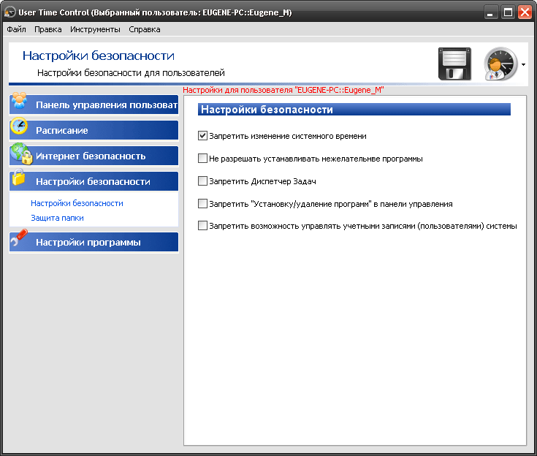Click the globe lock icon for Интернет безопасность
537x456 pixels.
20,155
